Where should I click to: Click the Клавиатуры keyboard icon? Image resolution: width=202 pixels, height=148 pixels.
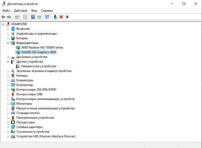point(13,80)
